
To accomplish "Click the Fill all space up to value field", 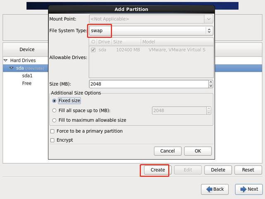I will [179, 111].
